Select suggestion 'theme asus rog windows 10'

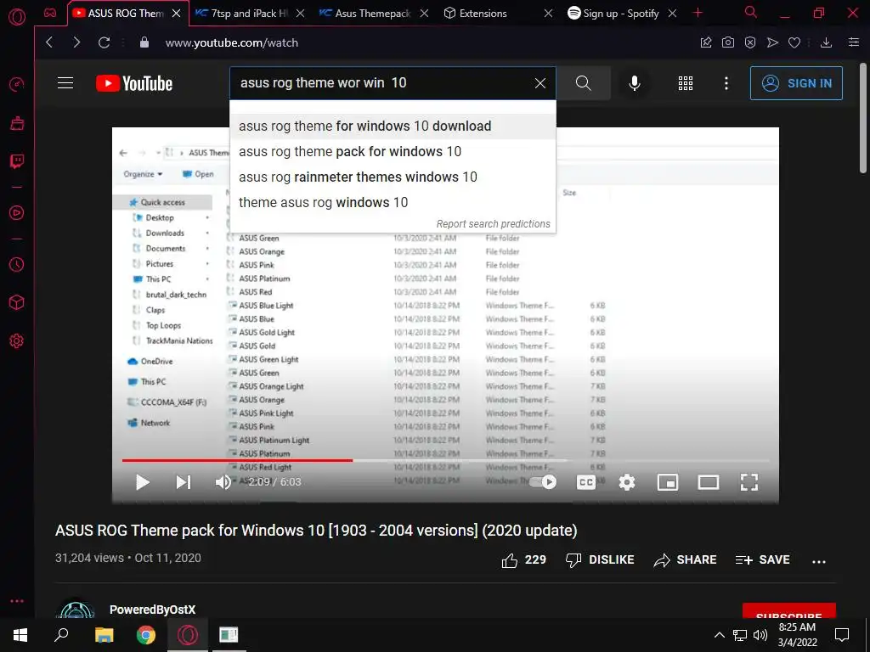coord(393,202)
